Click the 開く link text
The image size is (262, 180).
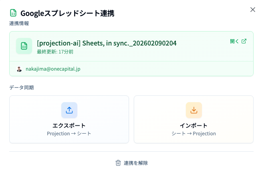[234, 41]
